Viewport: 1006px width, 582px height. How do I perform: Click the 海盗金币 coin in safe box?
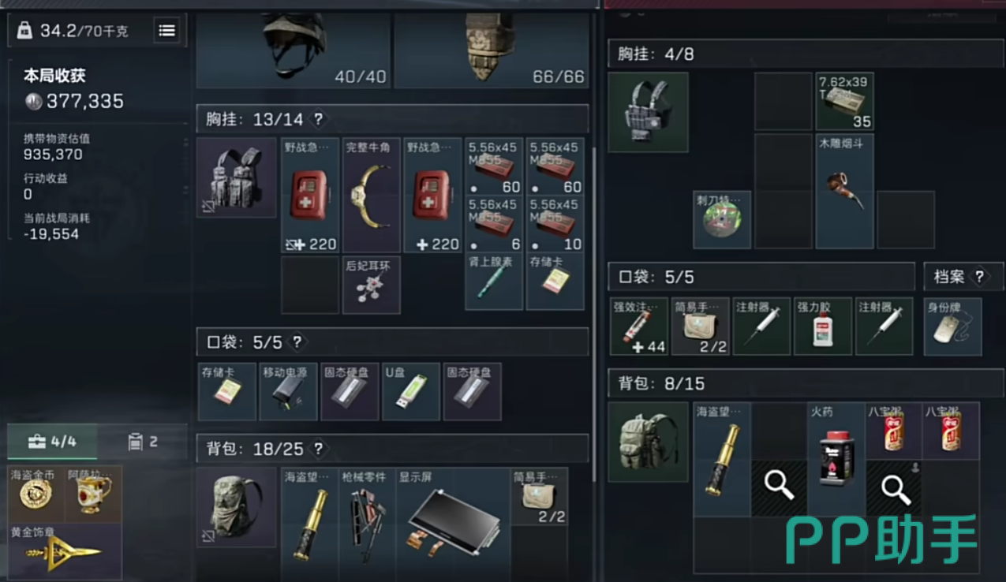coord(36,494)
